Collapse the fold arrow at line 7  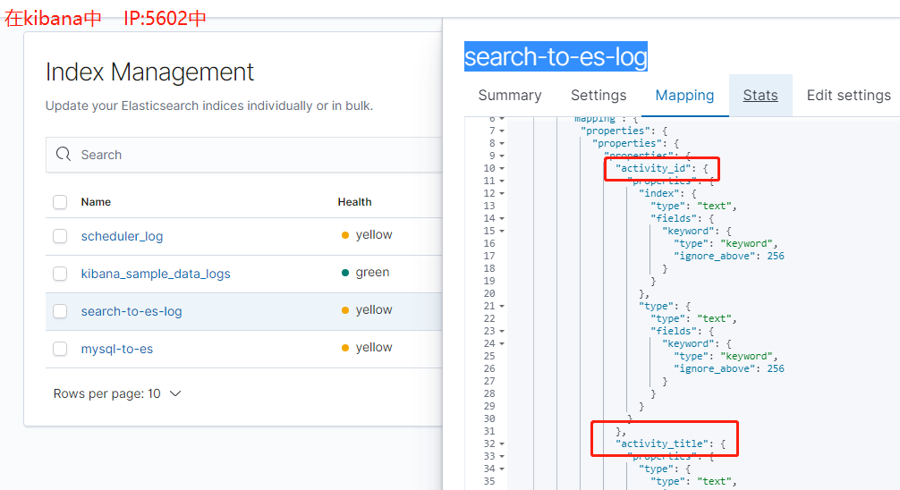click(502, 131)
